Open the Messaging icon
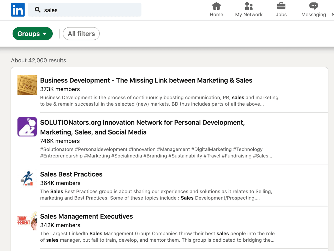The image size is (334, 251). 313,6
